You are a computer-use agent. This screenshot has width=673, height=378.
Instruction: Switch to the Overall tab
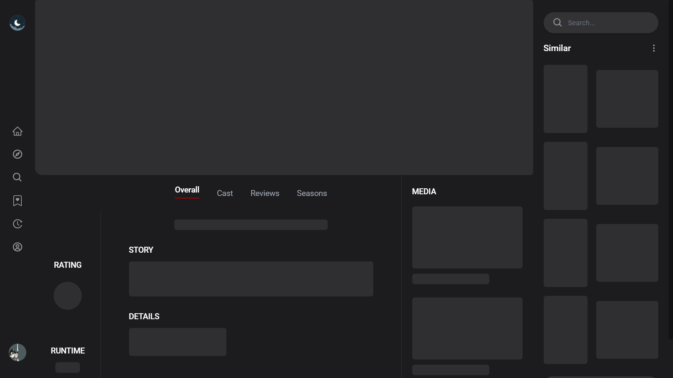tap(187, 190)
